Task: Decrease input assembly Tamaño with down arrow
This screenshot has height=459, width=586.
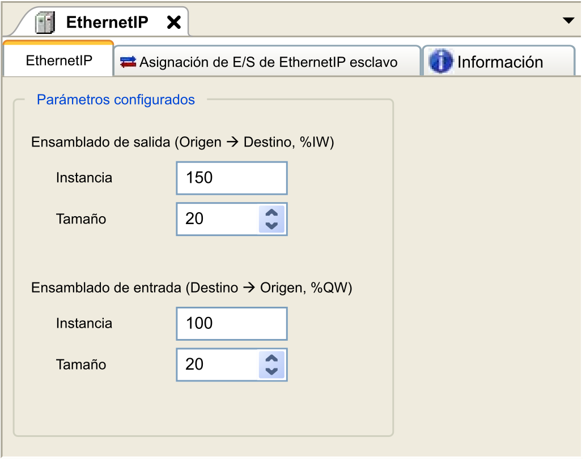Action: pyautogui.click(x=271, y=371)
